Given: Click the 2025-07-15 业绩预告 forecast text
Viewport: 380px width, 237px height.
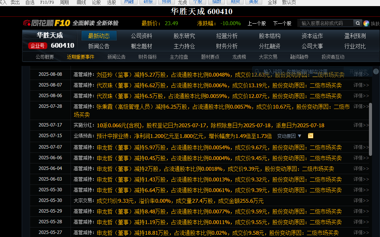Looking at the screenshot, I should coord(184,136).
